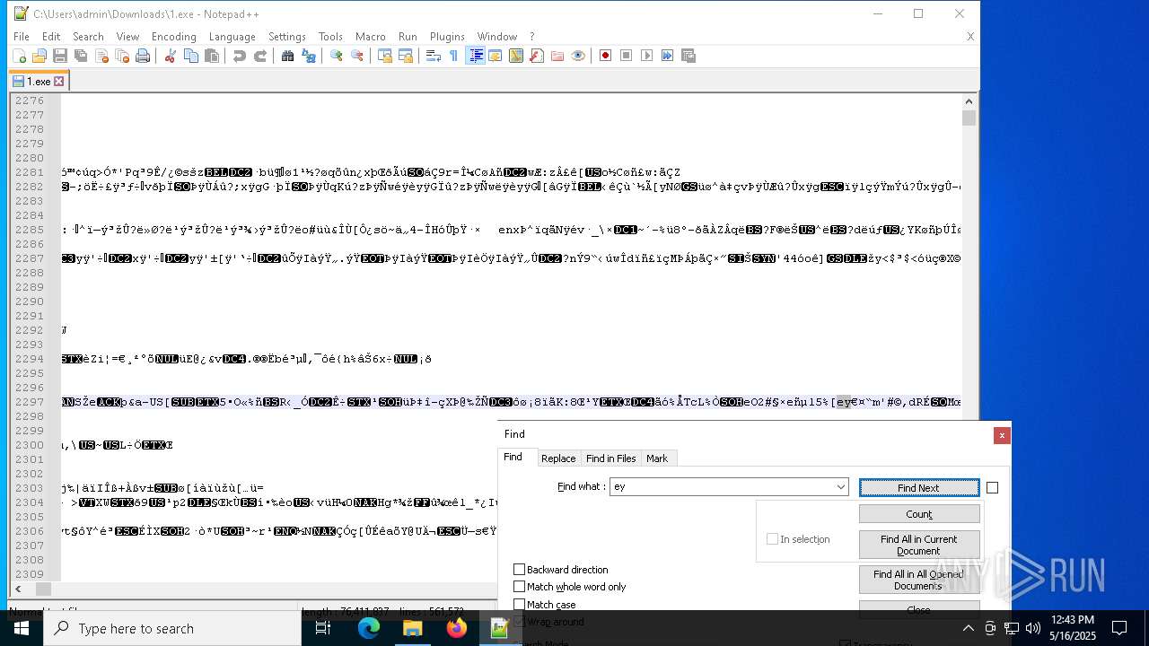Toggle Match case checkbox
The width and height of the screenshot is (1149, 646).
point(519,605)
